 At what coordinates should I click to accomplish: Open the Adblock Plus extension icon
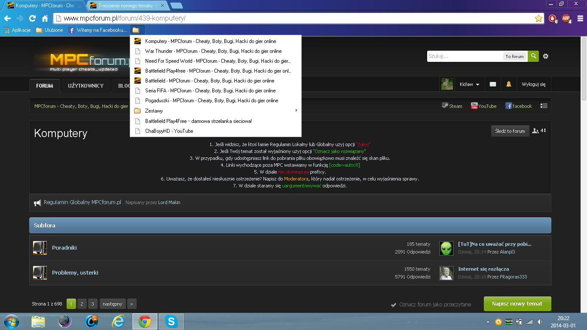(566, 18)
